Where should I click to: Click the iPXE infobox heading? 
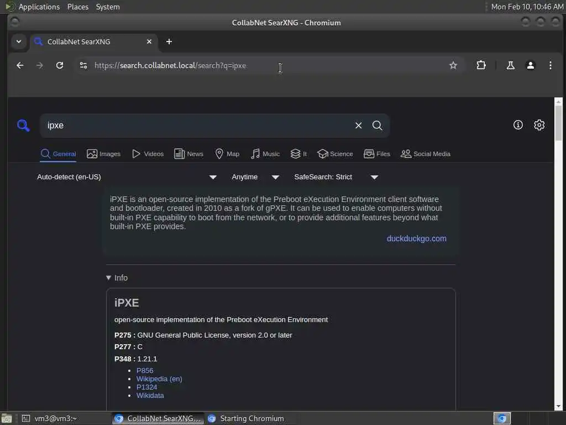127,303
